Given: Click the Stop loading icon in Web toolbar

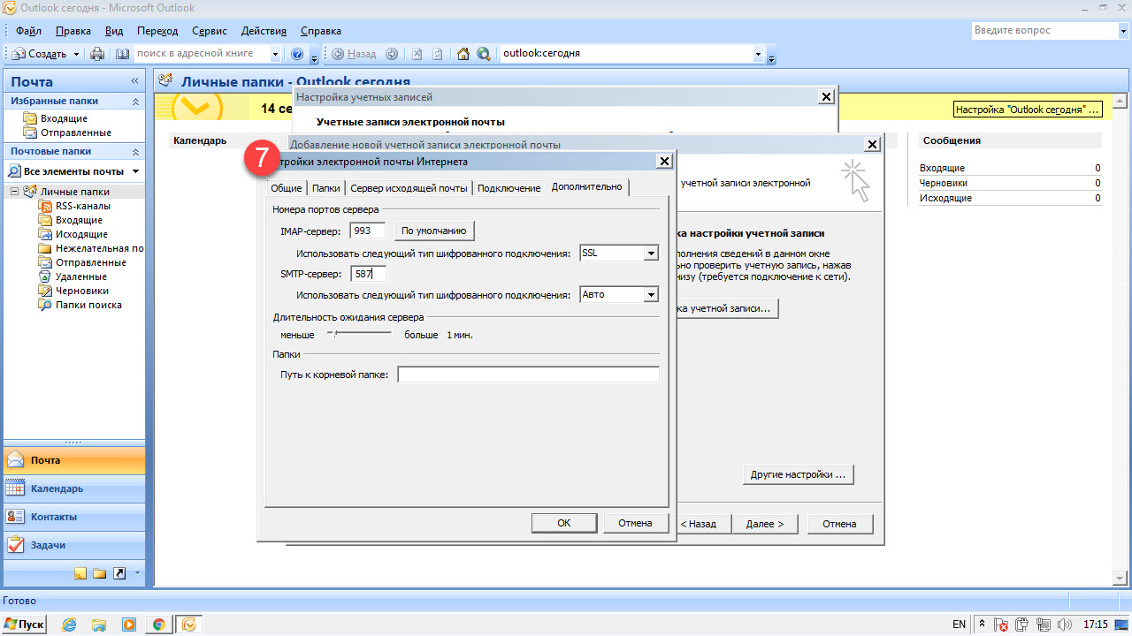Looking at the screenshot, I should (x=417, y=54).
